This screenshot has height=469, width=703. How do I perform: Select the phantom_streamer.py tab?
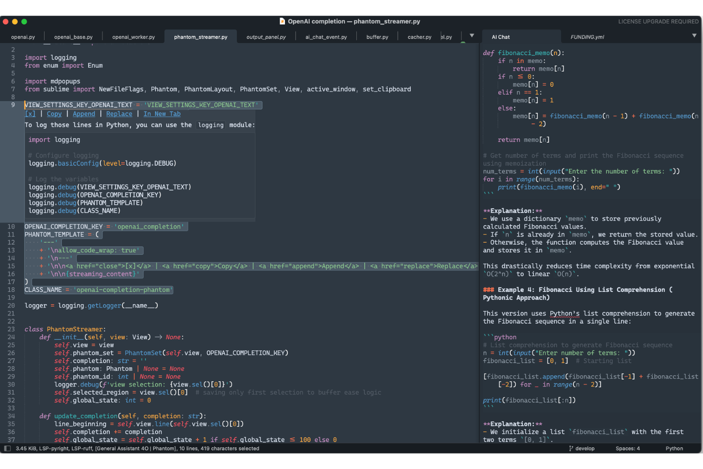click(x=200, y=37)
